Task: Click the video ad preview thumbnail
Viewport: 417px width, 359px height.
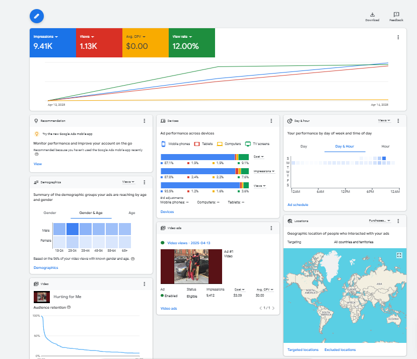Action: click(191, 266)
